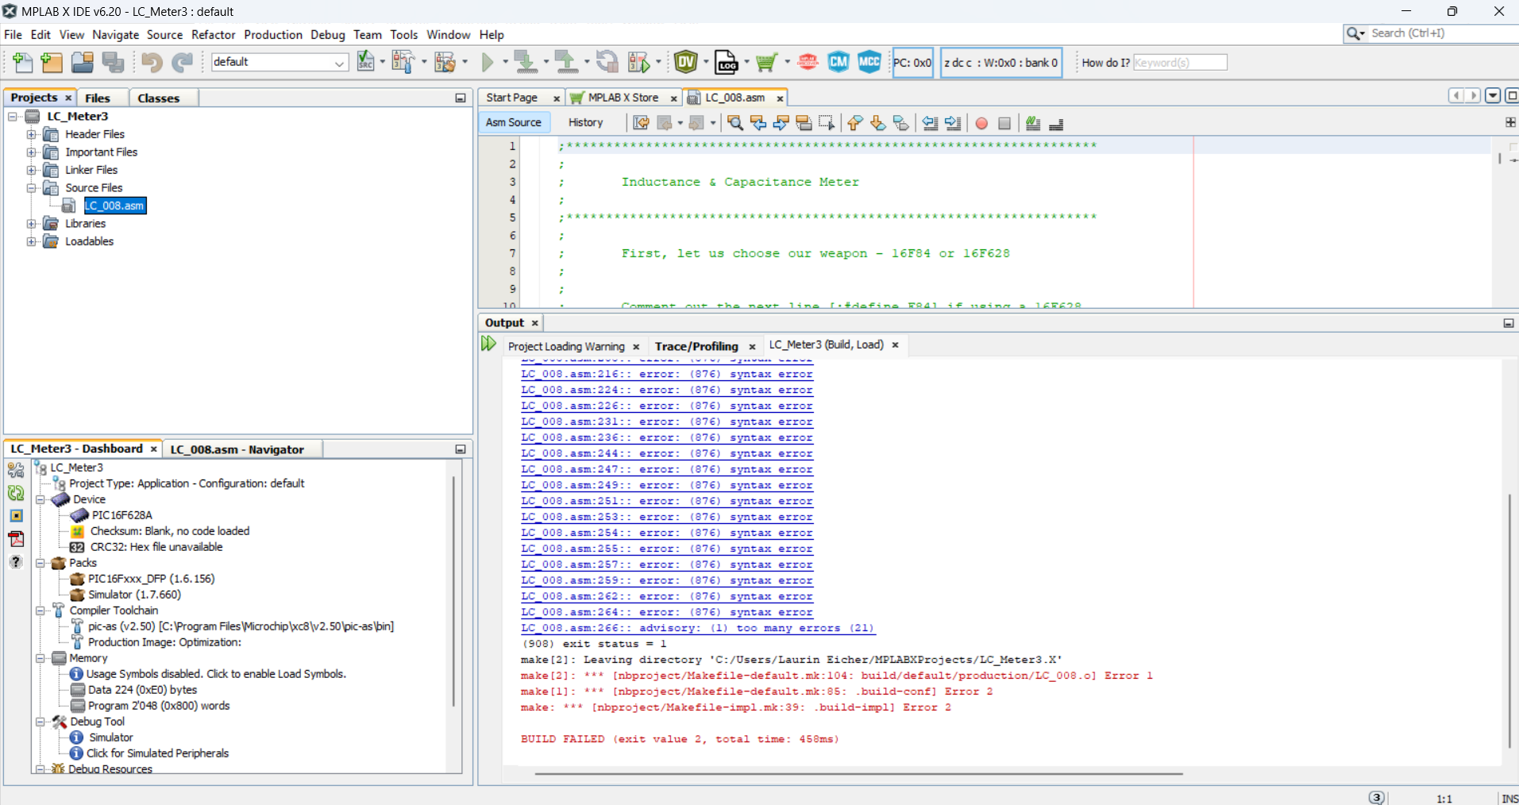
Task: Collapse the Memory node in Dashboard
Action: (40, 658)
